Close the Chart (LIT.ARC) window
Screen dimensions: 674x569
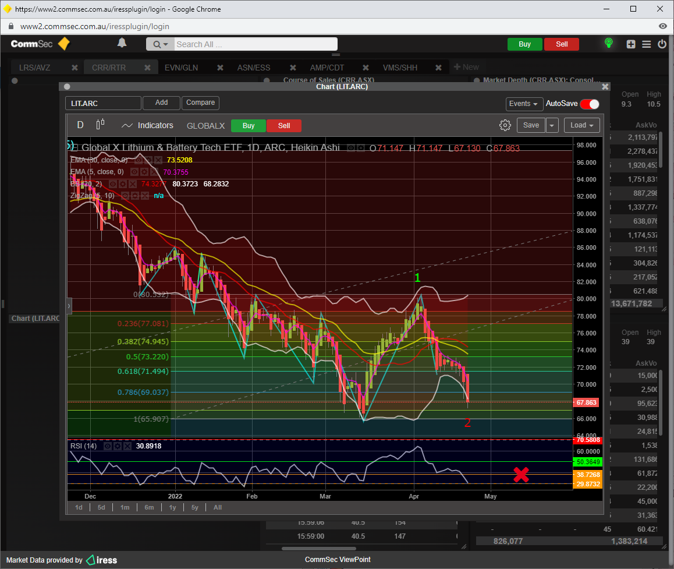click(605, 86)
